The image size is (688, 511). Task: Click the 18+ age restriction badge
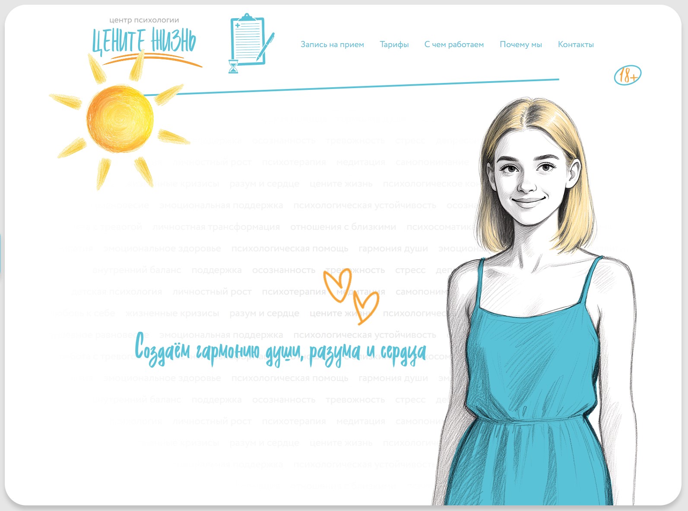(x=627, y=75)
